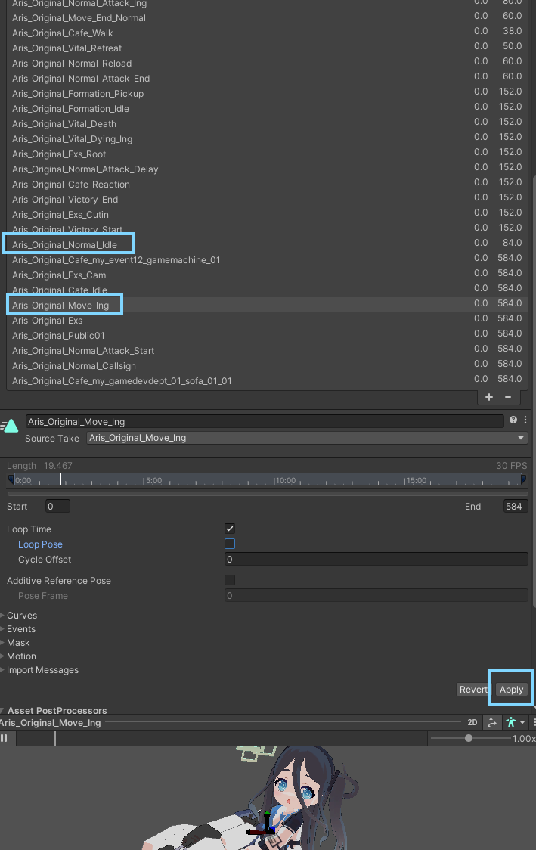The width and height of the screenshot is (536, 850).
Task: Open the avatar selector in preview toolbar
Action: [x=515, y=723]
